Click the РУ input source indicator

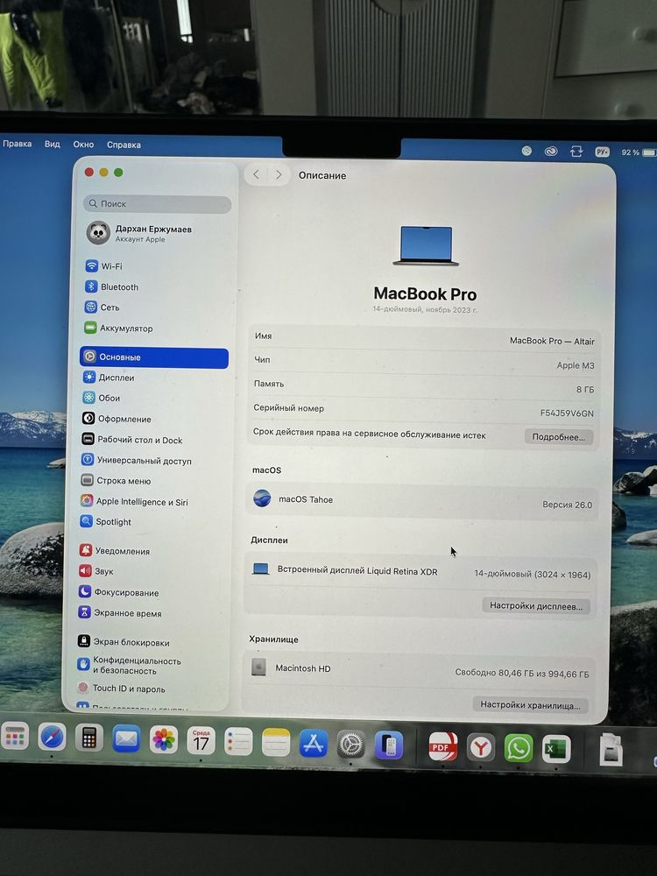603,152
